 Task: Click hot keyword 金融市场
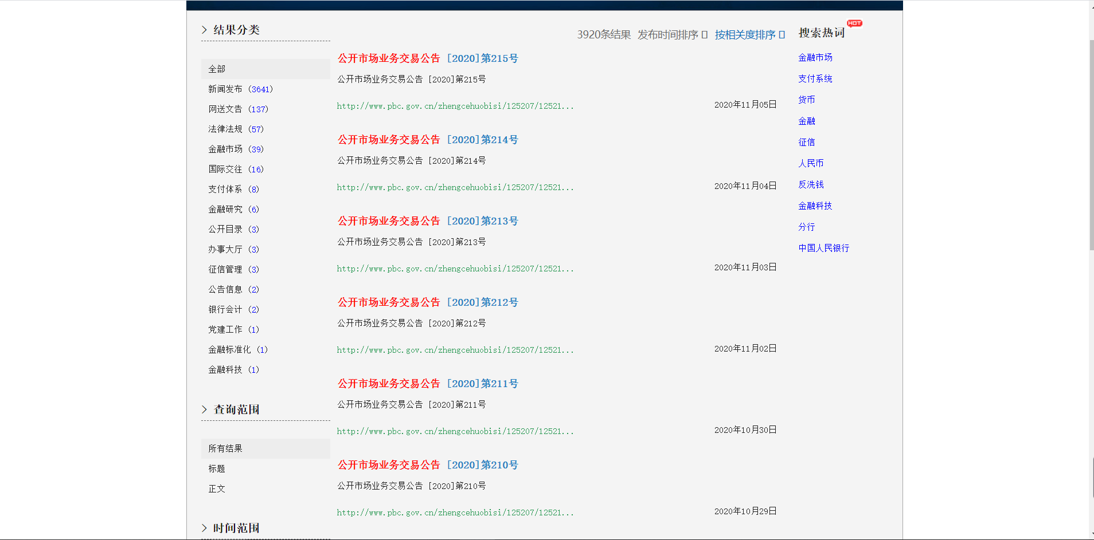pyautogui.click(x=815, y=58)
